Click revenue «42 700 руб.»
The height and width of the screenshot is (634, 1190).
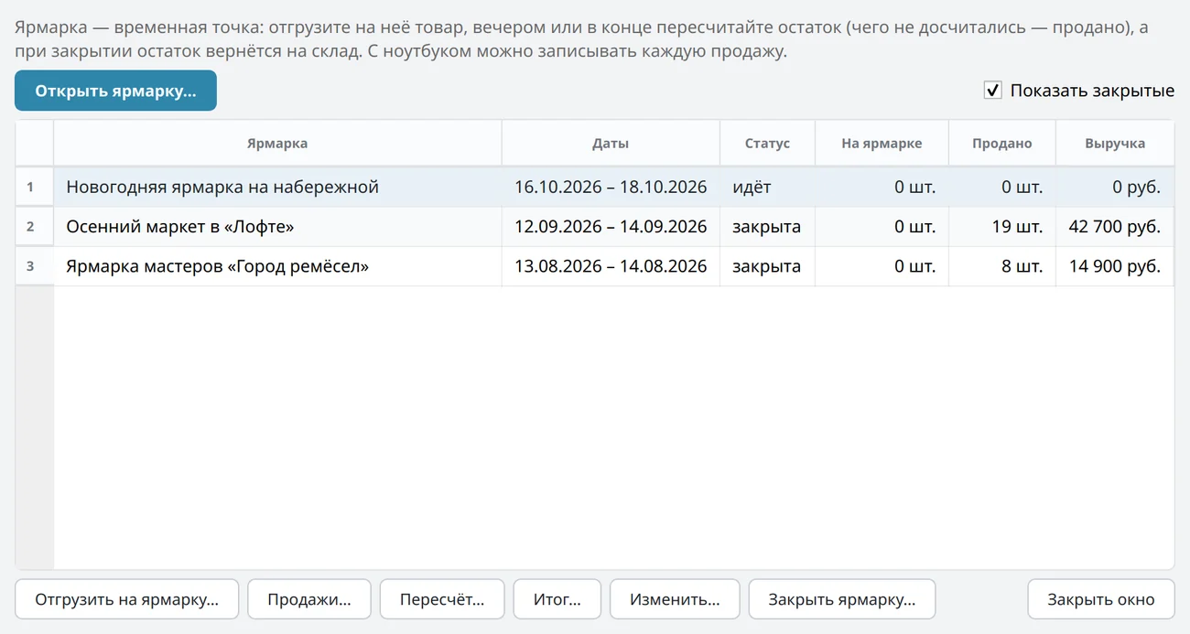1115,227
